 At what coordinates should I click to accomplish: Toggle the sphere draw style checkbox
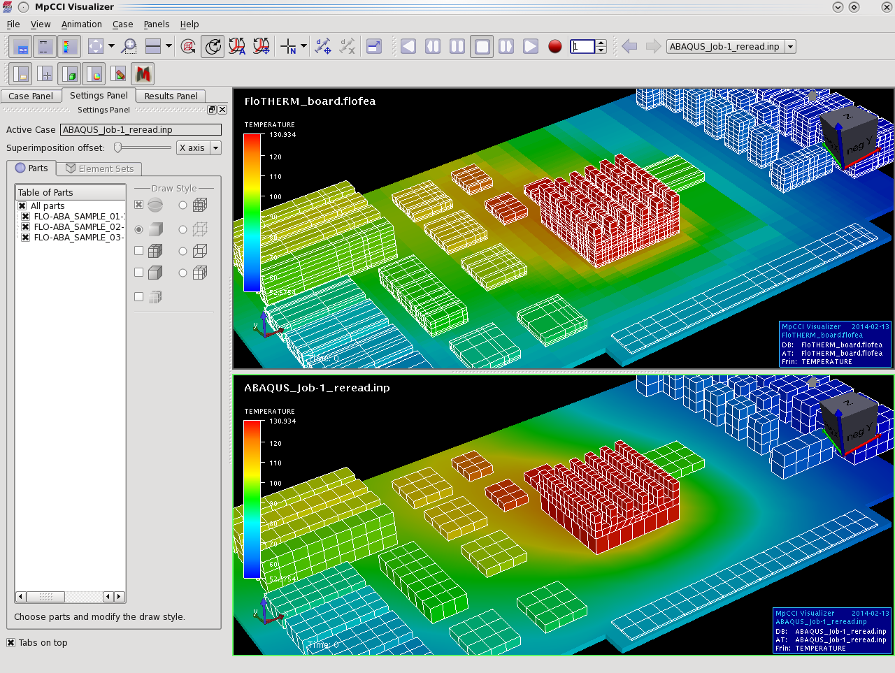tap(138, 205)
